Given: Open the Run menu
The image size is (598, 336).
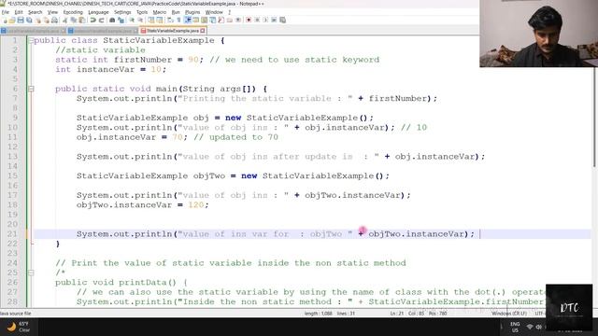Looking at the screenshot, I should (x=176, y=12).
